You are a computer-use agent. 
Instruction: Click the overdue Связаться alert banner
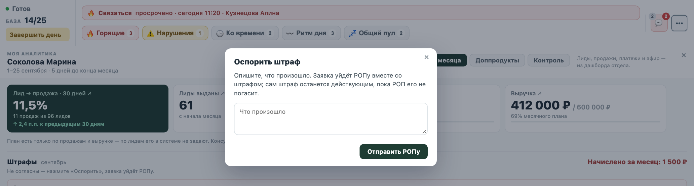(360, 13)
